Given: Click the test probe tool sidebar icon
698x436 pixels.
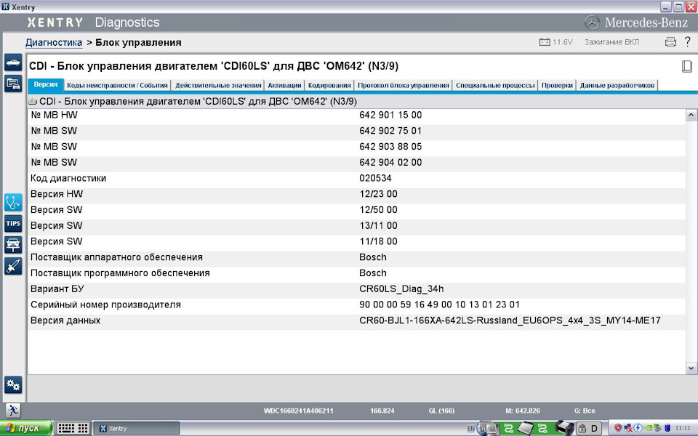Looking at the screenshot, I should click(13, 266).
